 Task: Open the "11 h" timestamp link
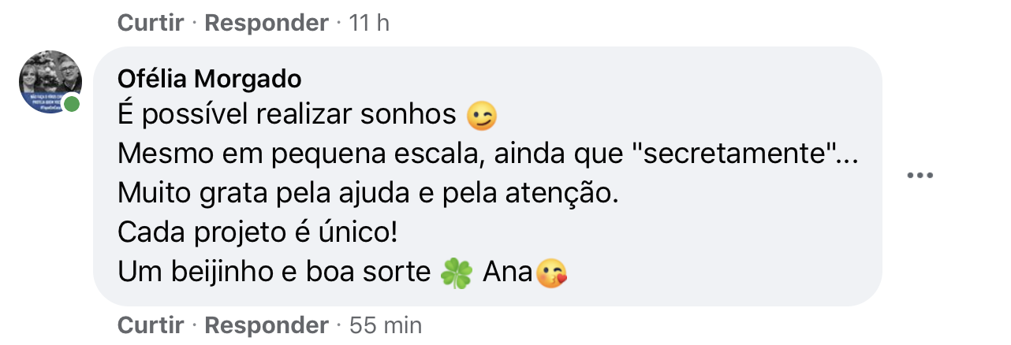click(x=367, y=23)
